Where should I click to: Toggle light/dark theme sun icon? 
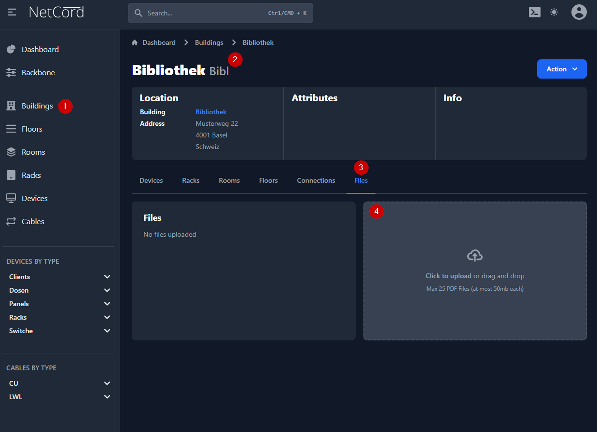tap(554, 12)
